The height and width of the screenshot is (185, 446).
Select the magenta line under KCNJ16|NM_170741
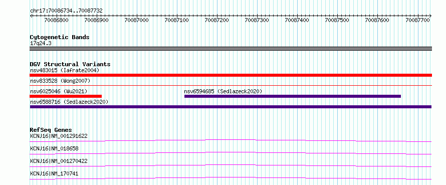point(231,178)
